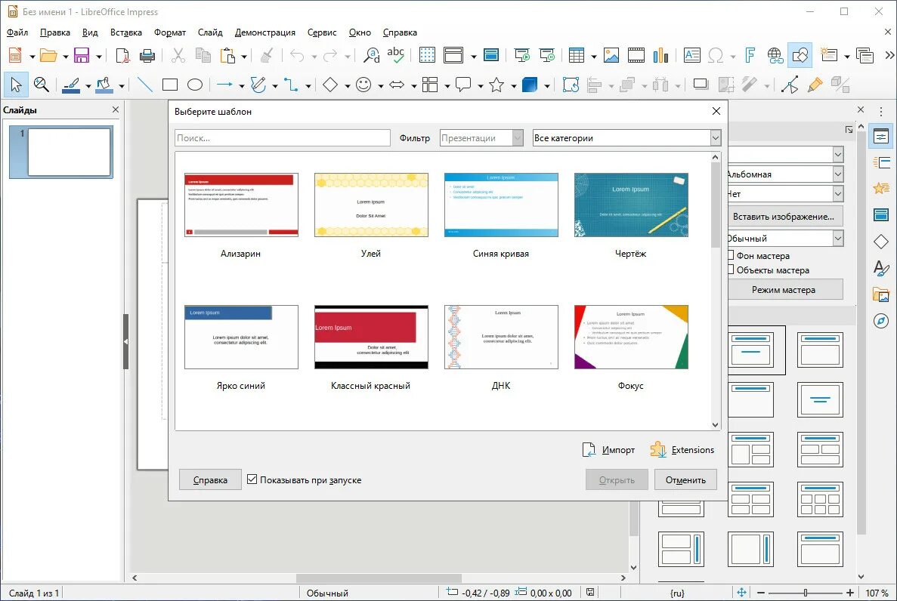Select the star shapes tool
This screenshot has width=897, height=601.
[x=496, y=85]
